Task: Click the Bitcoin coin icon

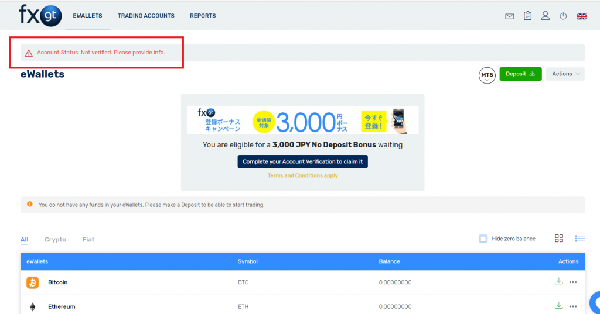Action: click(x=33, y=282)
